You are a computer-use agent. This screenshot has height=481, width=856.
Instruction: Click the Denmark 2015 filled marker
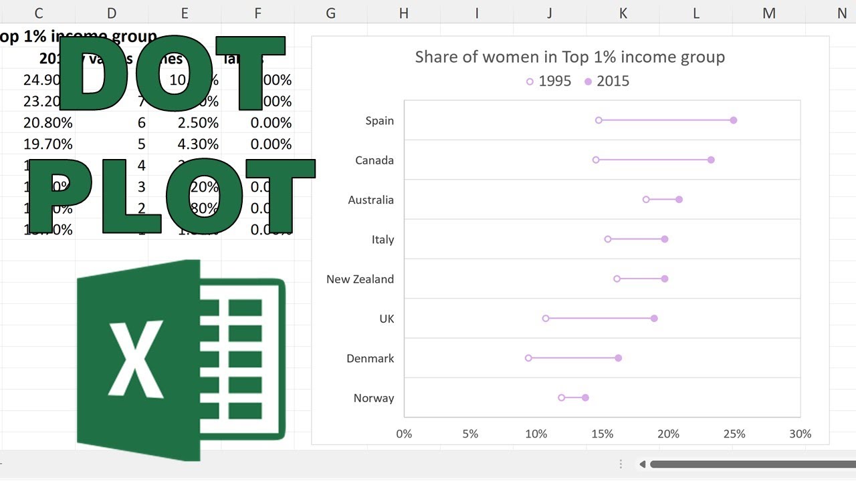coord(619,358)
